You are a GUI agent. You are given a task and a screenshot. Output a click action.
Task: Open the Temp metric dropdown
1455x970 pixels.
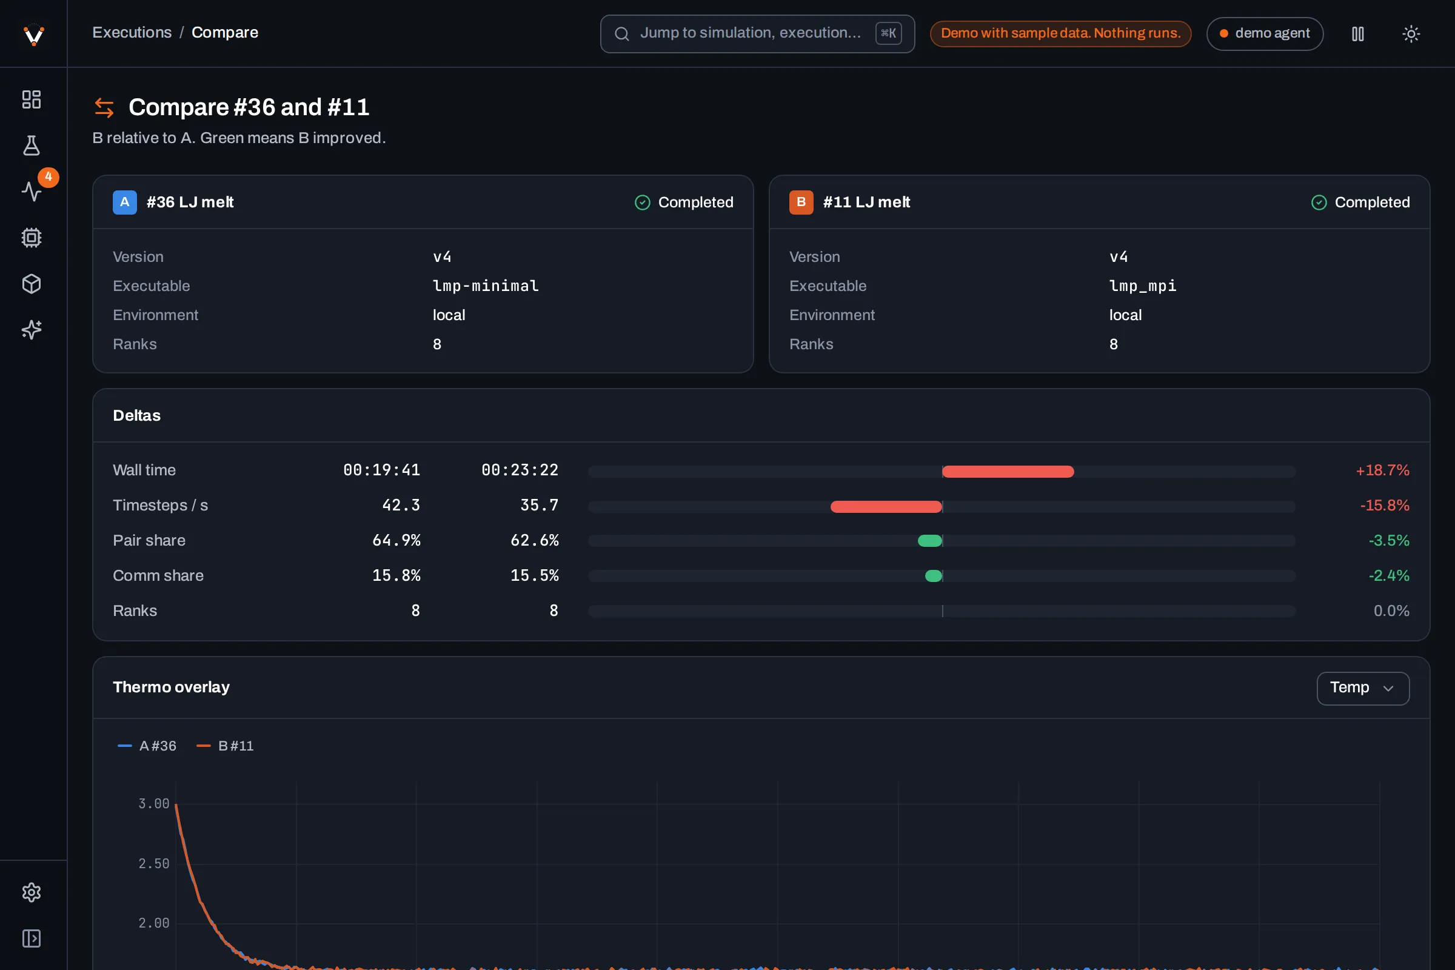(x=1363, y=688)
